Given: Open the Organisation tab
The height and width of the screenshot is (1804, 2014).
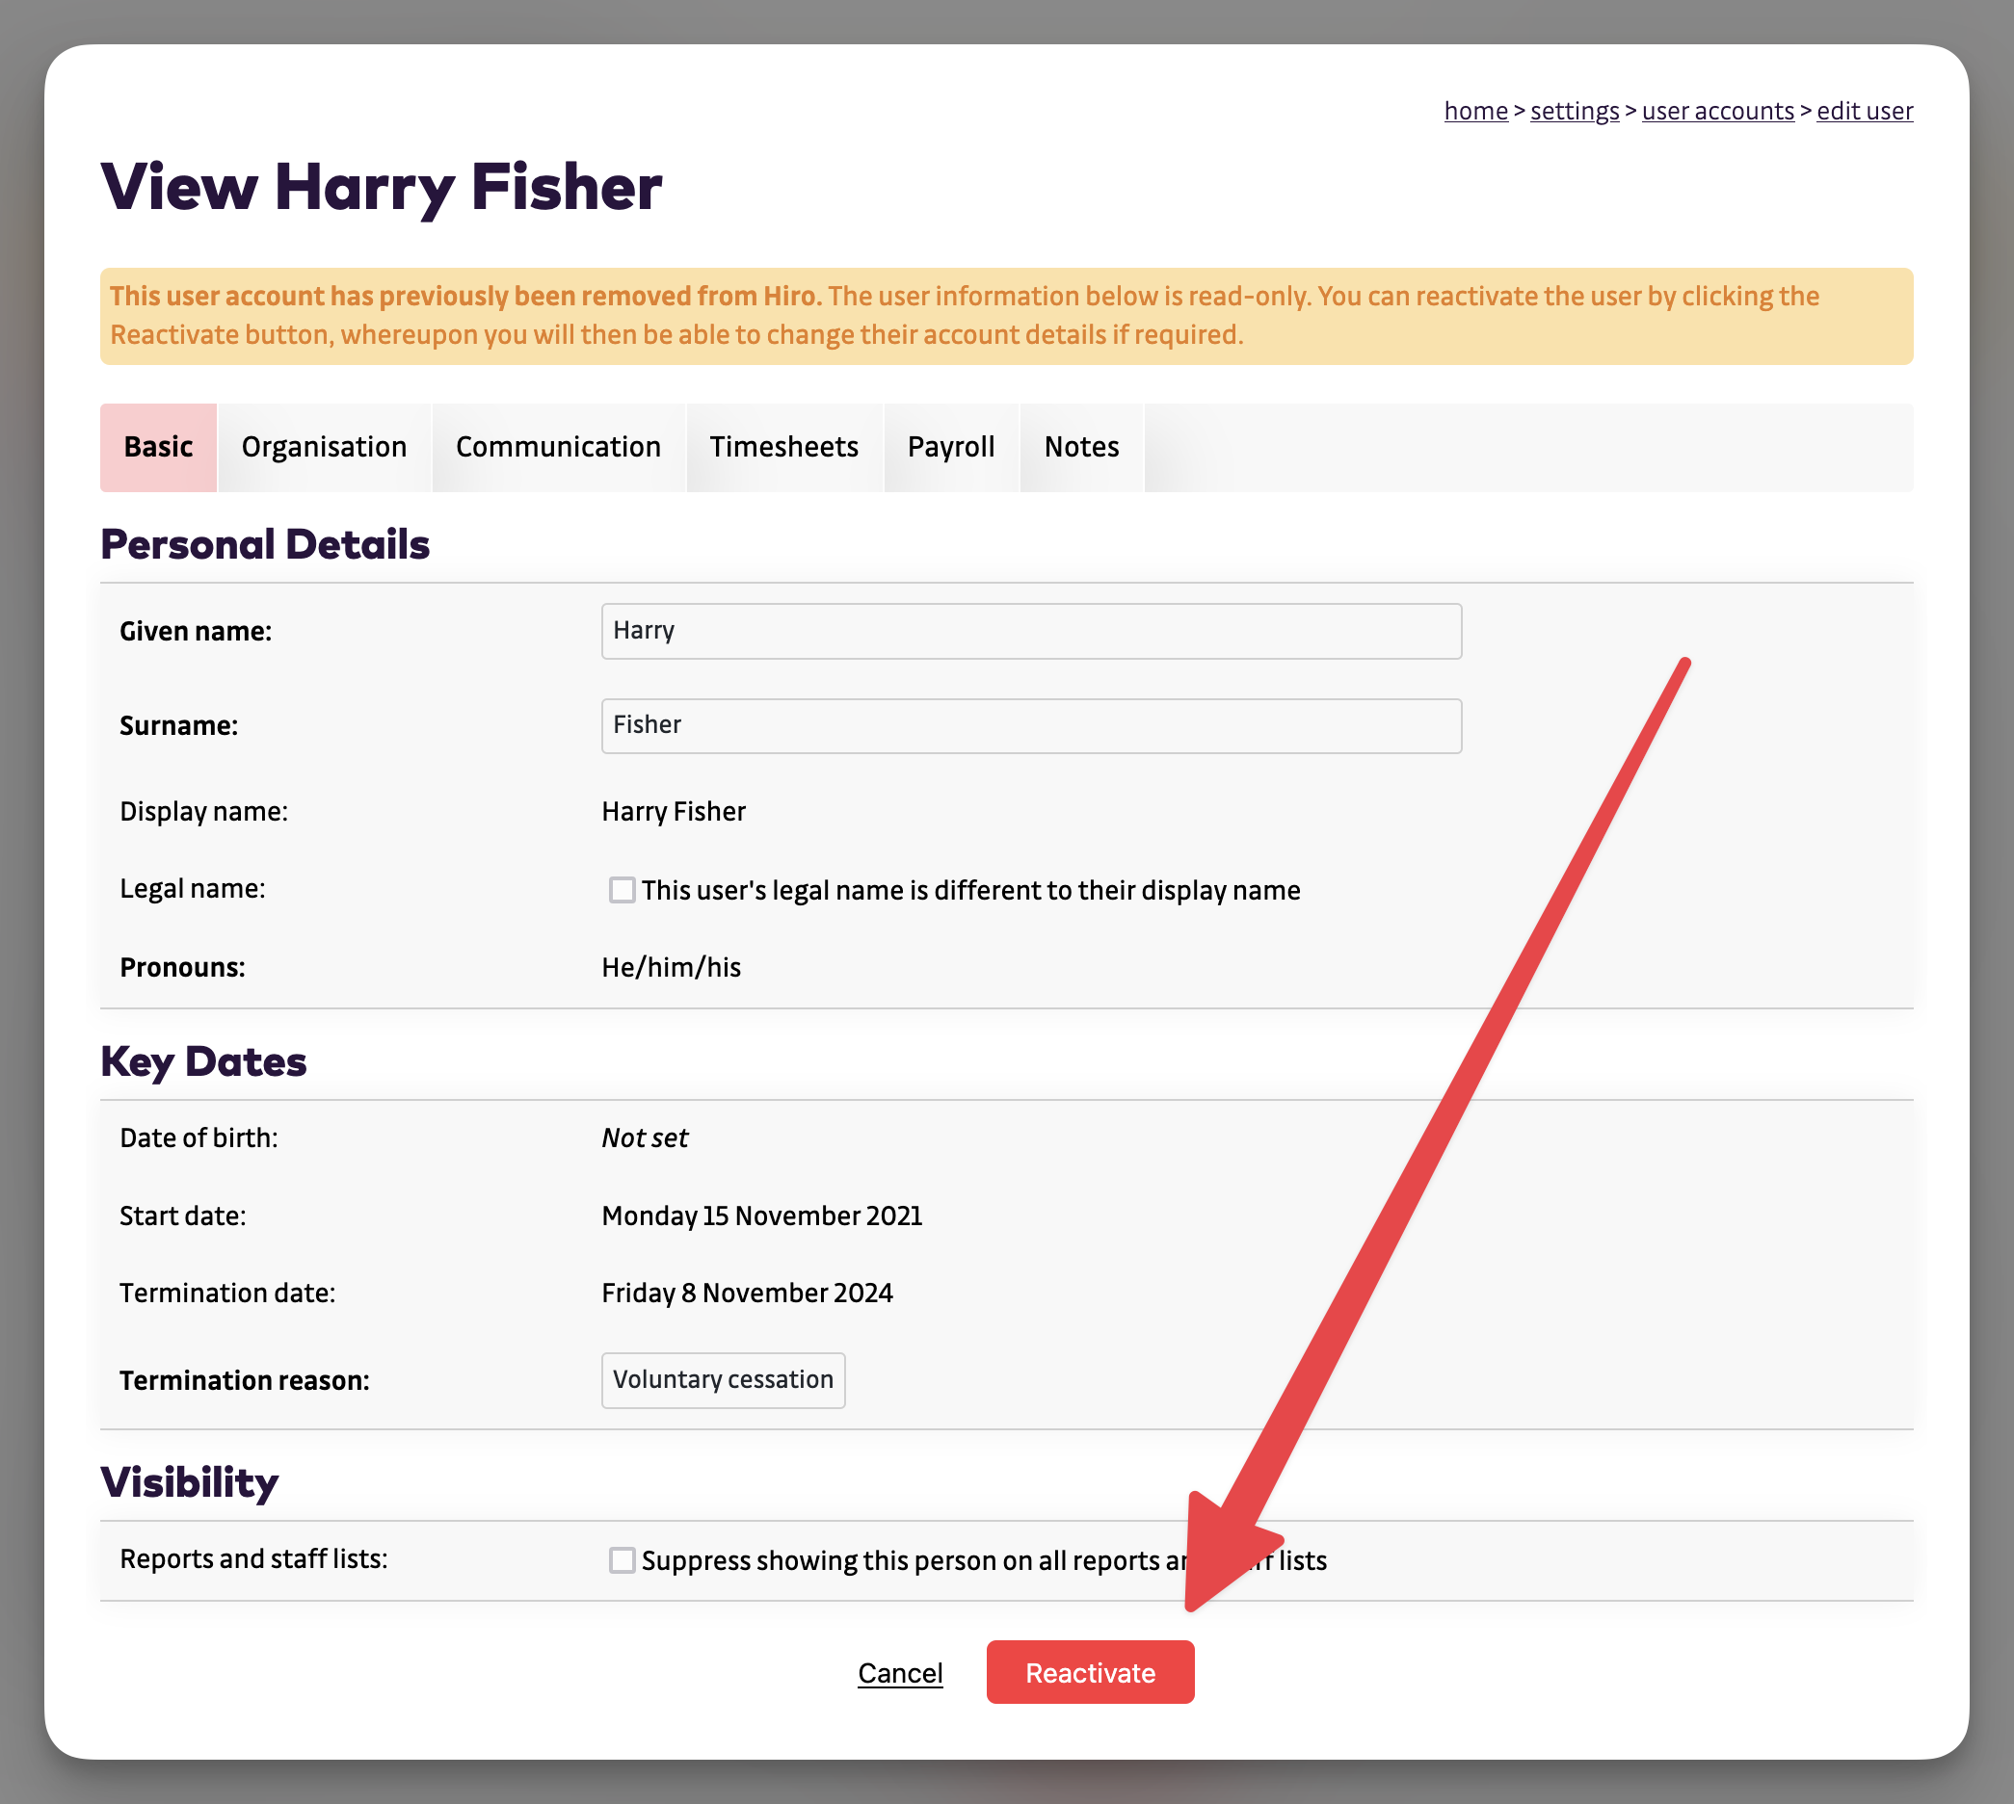Looking at the screenshot, I should click(324, 447).
